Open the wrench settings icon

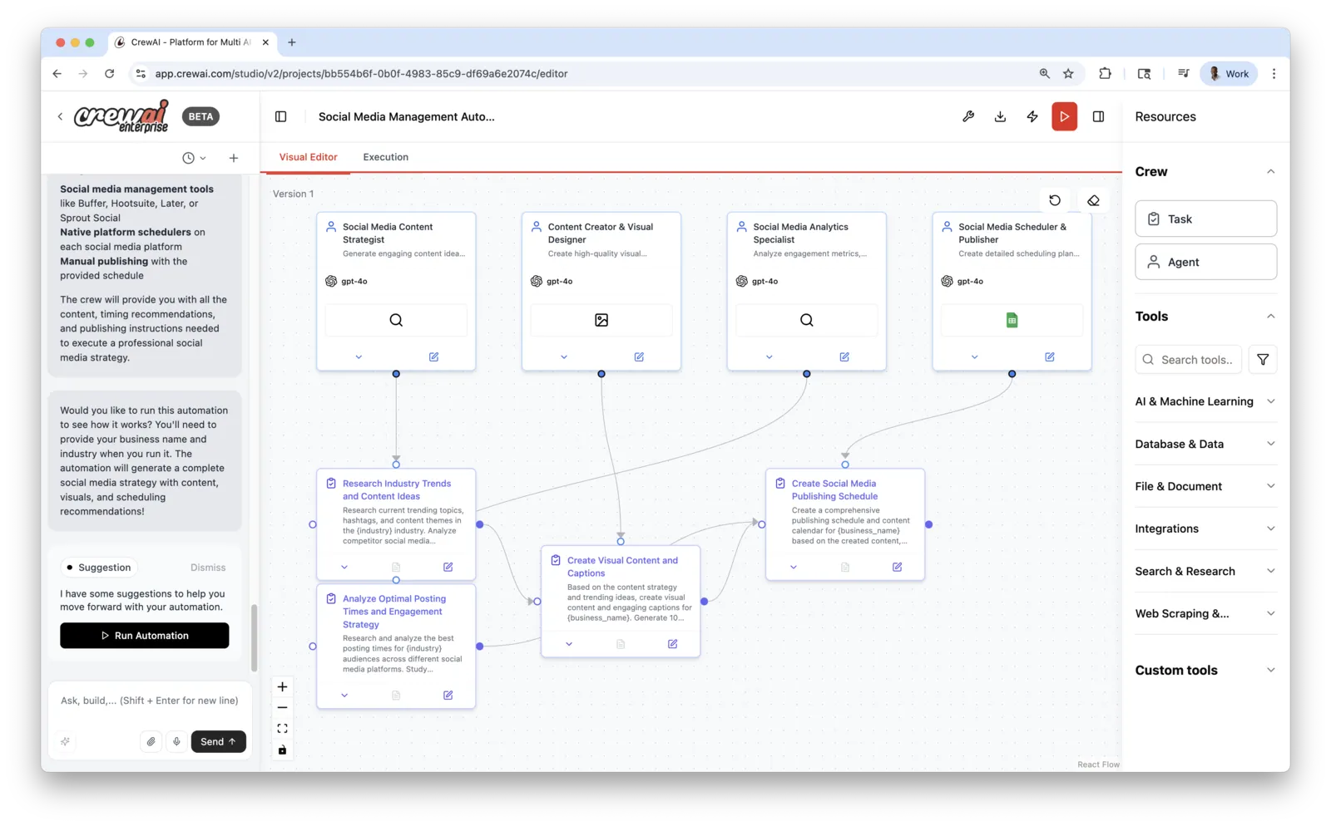coord(968,116)
